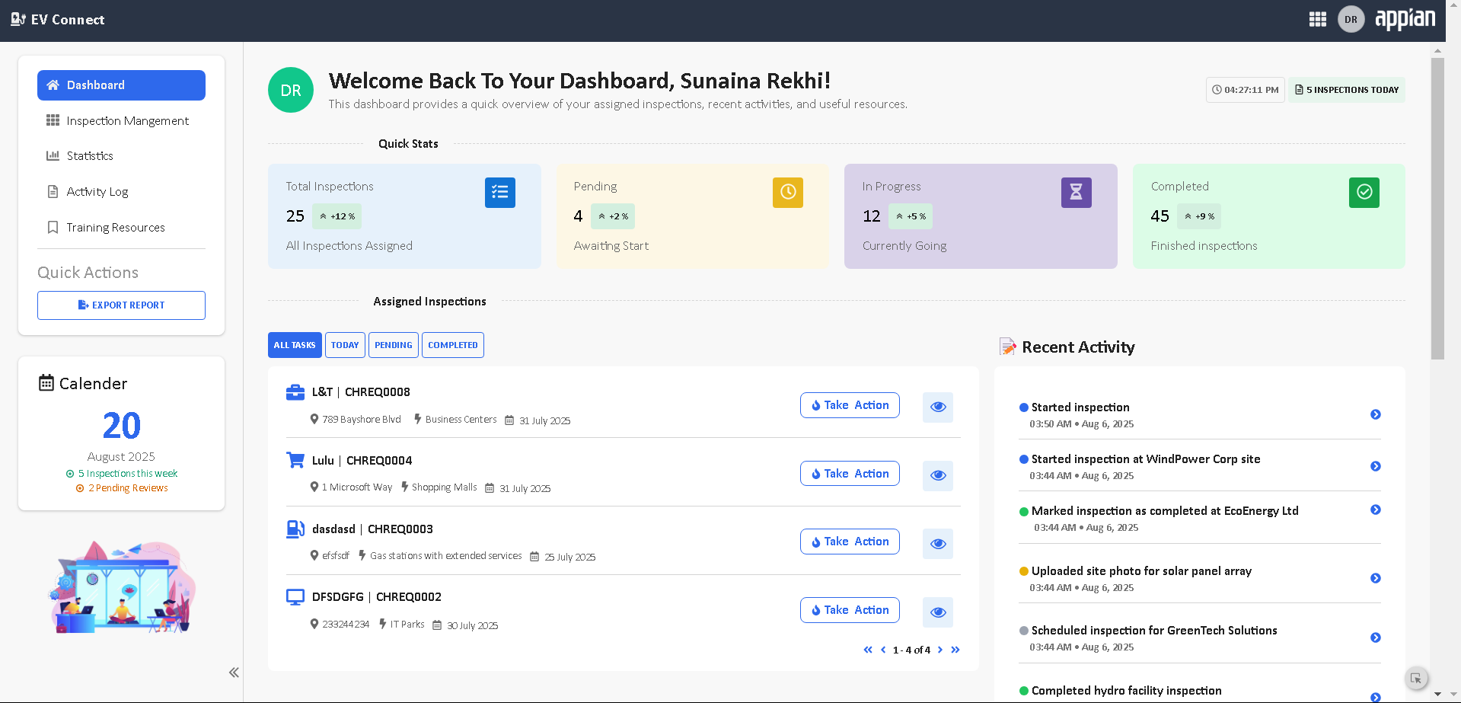1461x703 pixels.
Task: Open Inspection Mangement from sidebar
Action: point(127,121)
